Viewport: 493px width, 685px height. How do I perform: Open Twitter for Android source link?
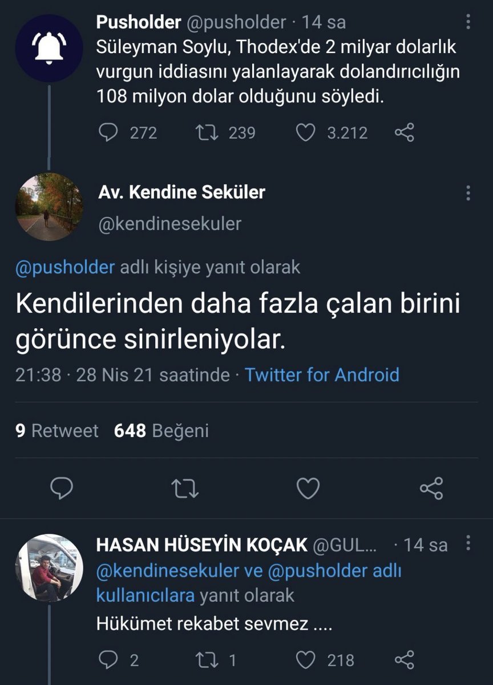[x=322, y=375]
